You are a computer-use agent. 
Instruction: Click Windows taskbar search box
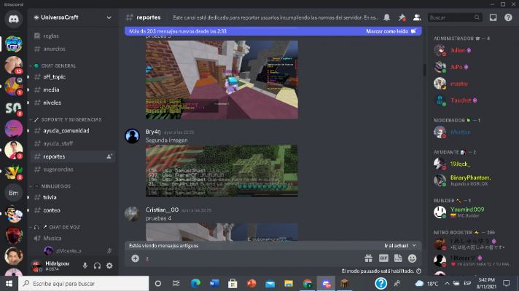pos(83,284)
